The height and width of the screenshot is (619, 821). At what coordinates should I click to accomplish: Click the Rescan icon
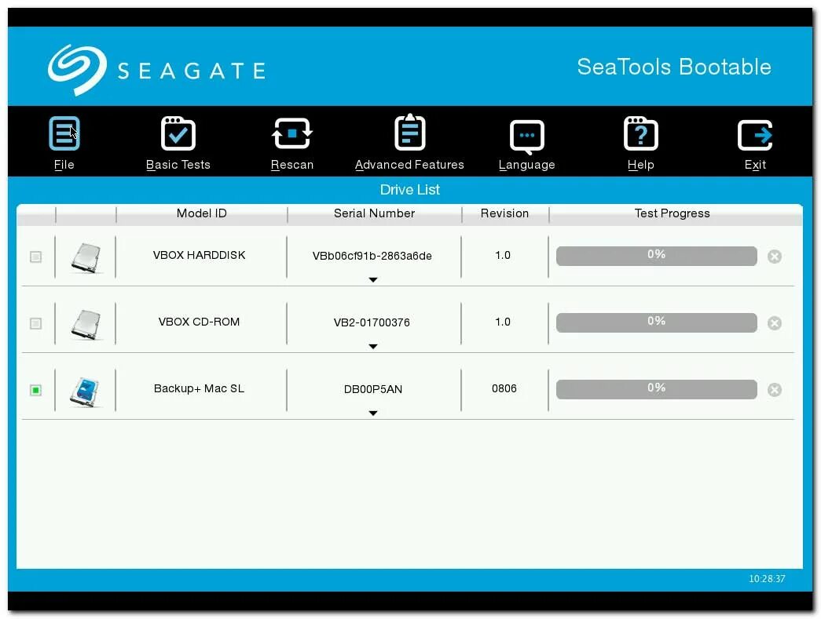(x=292, y=134)
